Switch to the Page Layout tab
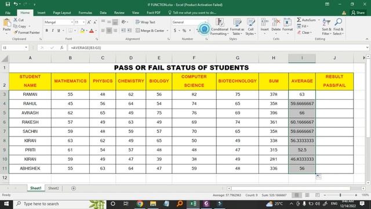 pos(62,13)
